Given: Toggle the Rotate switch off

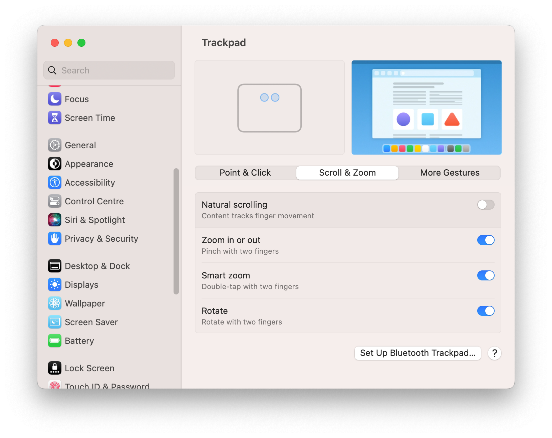Looking at the screenshot, I should (486, 311).
